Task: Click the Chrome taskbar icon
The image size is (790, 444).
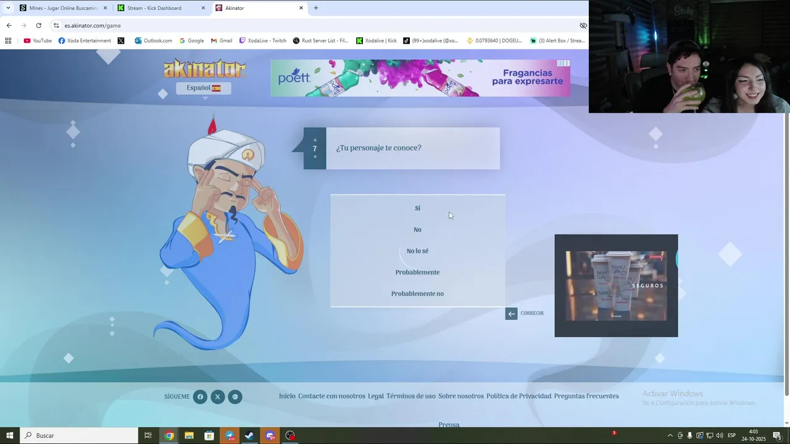Action: (x=169, y=435)
